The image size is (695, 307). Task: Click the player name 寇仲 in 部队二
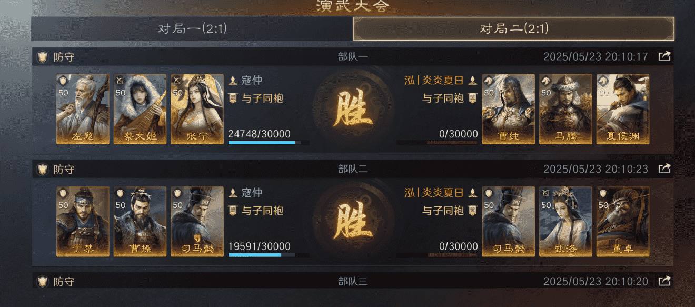(x=252, y=193)
